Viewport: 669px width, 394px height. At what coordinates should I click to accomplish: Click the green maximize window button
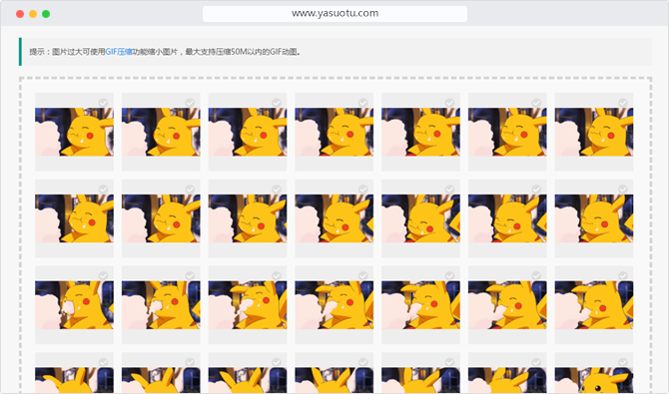coord(46,14)
